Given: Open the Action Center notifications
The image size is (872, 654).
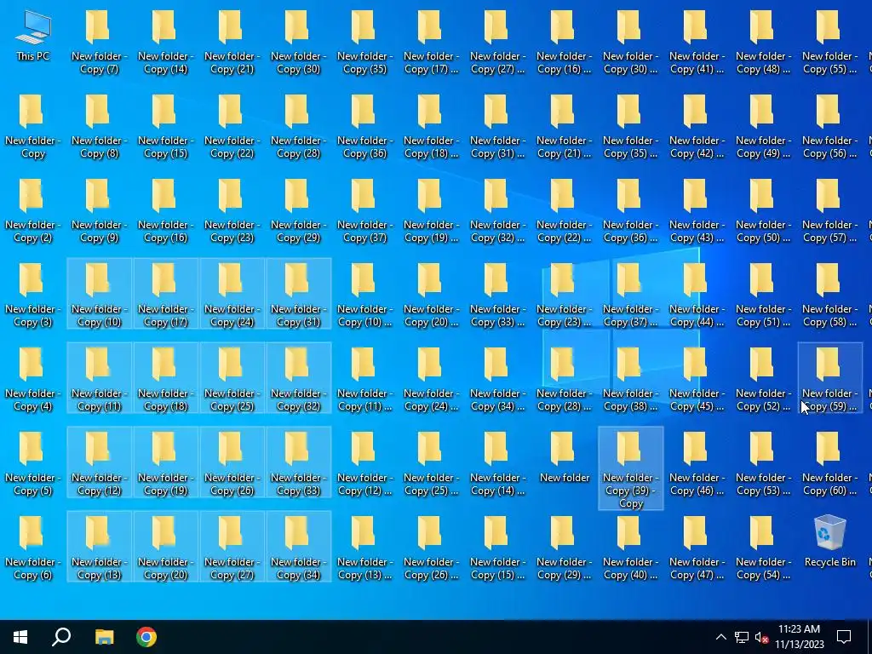Looking at the screenshot, I should (x=844, y=637).
